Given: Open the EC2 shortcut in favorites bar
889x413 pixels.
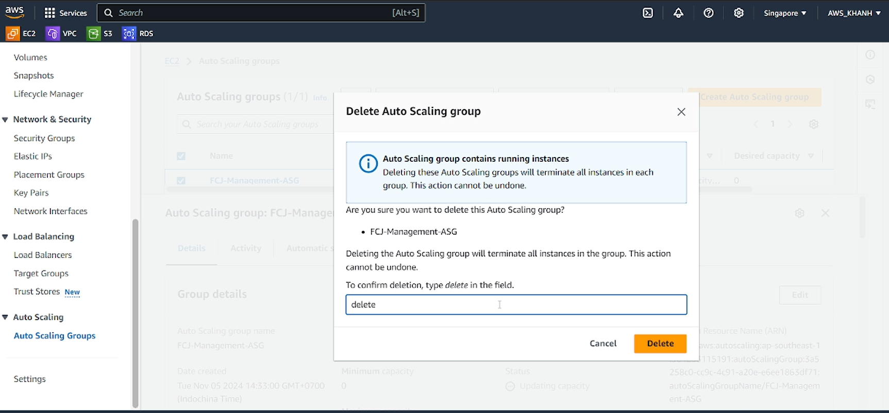Looking at the screenshot, I should [x=21, y=33].
